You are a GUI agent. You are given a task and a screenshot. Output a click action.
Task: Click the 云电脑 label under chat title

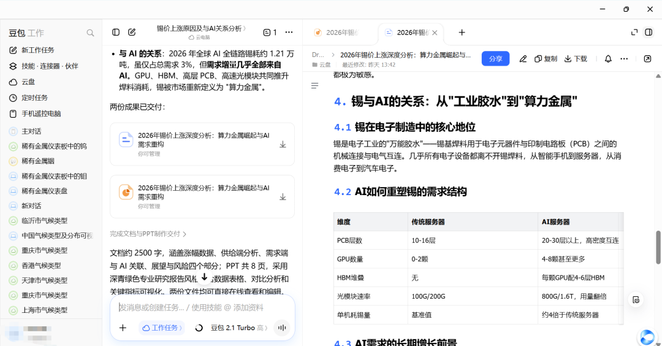click(199, 37)
